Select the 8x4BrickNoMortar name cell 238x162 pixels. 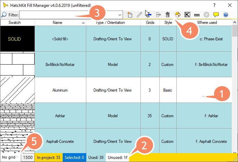(x=60, y=64)
